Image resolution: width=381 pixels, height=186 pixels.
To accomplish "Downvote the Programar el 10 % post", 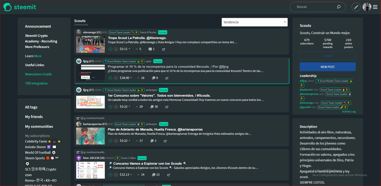I will 116,78.
